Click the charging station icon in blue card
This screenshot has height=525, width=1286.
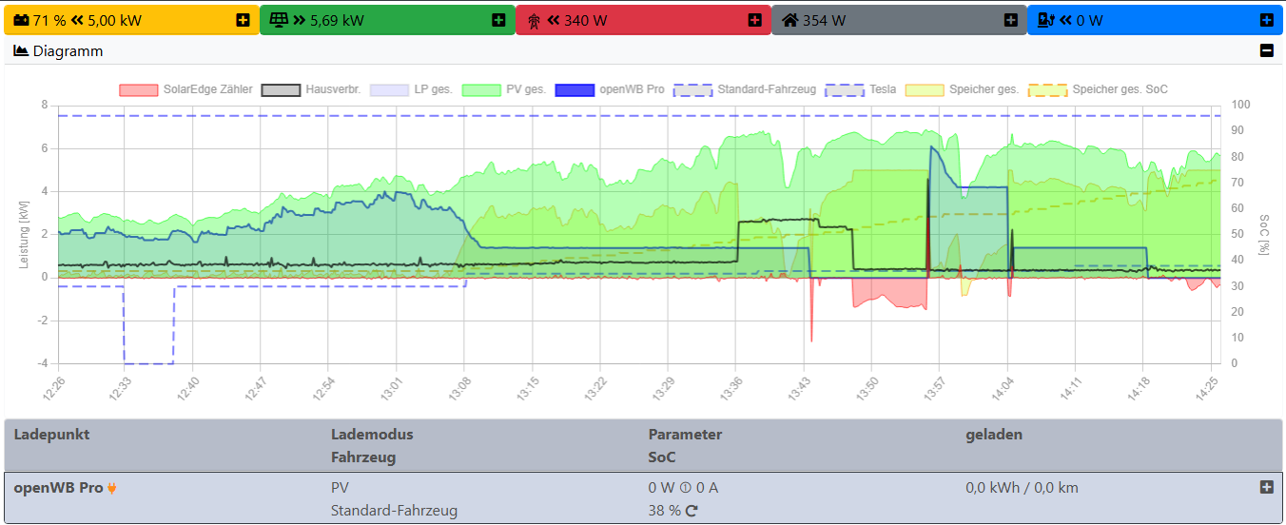[x=1045, y=20]
